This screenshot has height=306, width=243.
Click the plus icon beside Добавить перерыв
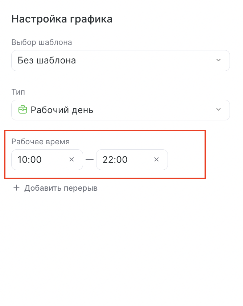click(x=16, y=188)
